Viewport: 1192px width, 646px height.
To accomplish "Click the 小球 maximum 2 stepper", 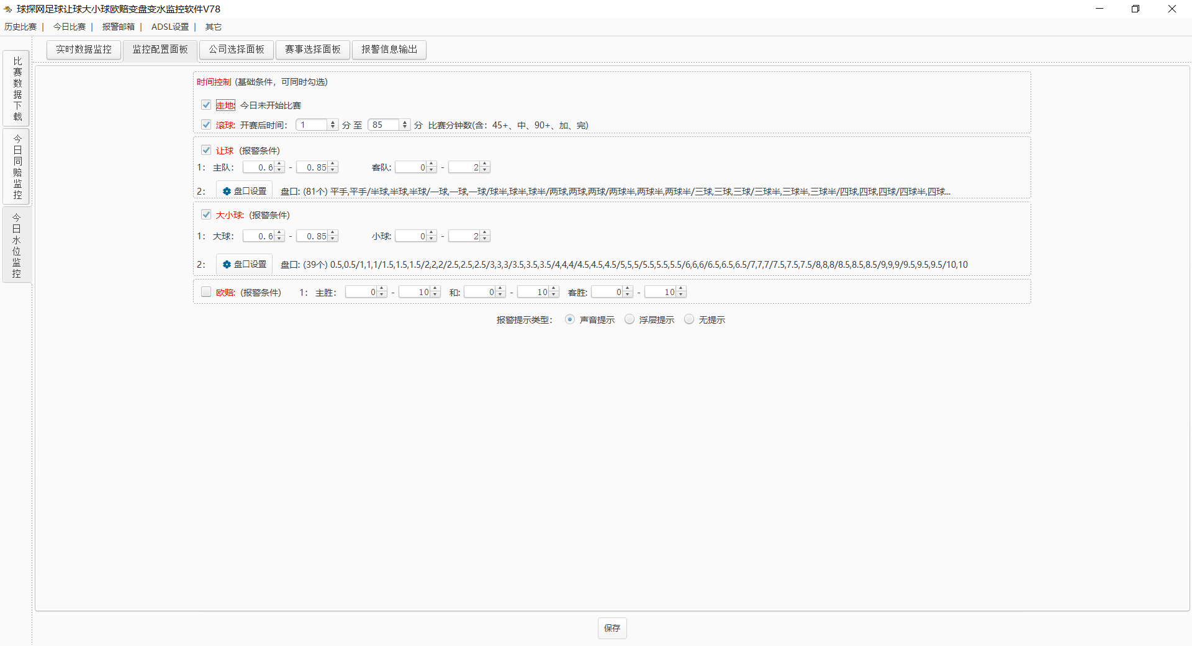I will click(485, 236).
